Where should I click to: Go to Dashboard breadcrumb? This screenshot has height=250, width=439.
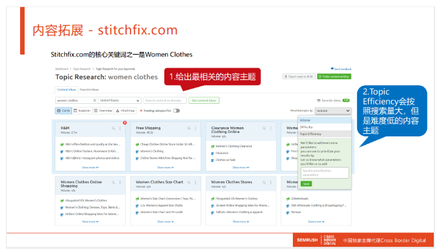62,69
